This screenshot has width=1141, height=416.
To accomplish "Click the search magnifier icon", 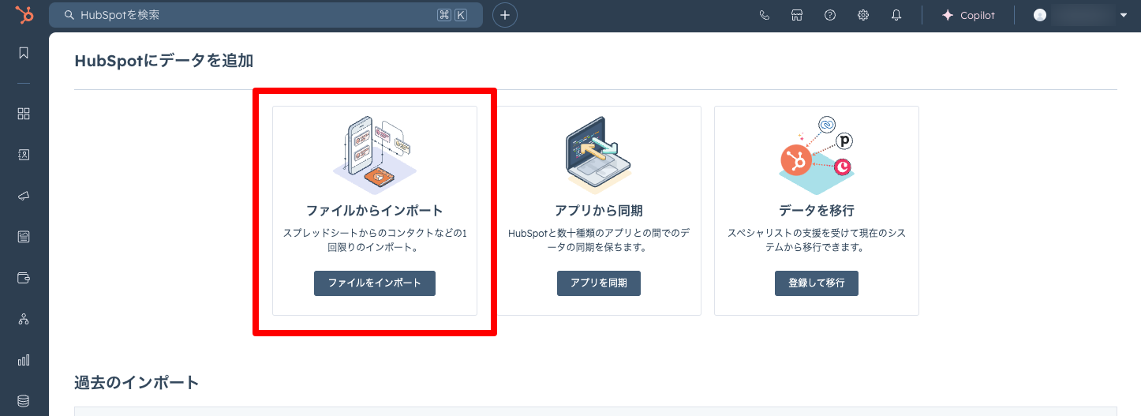I will click(x=69, y=15).
